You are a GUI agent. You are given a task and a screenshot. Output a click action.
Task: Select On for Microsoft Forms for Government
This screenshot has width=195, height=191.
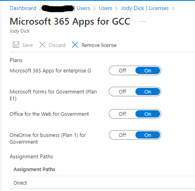pos(148,92)
